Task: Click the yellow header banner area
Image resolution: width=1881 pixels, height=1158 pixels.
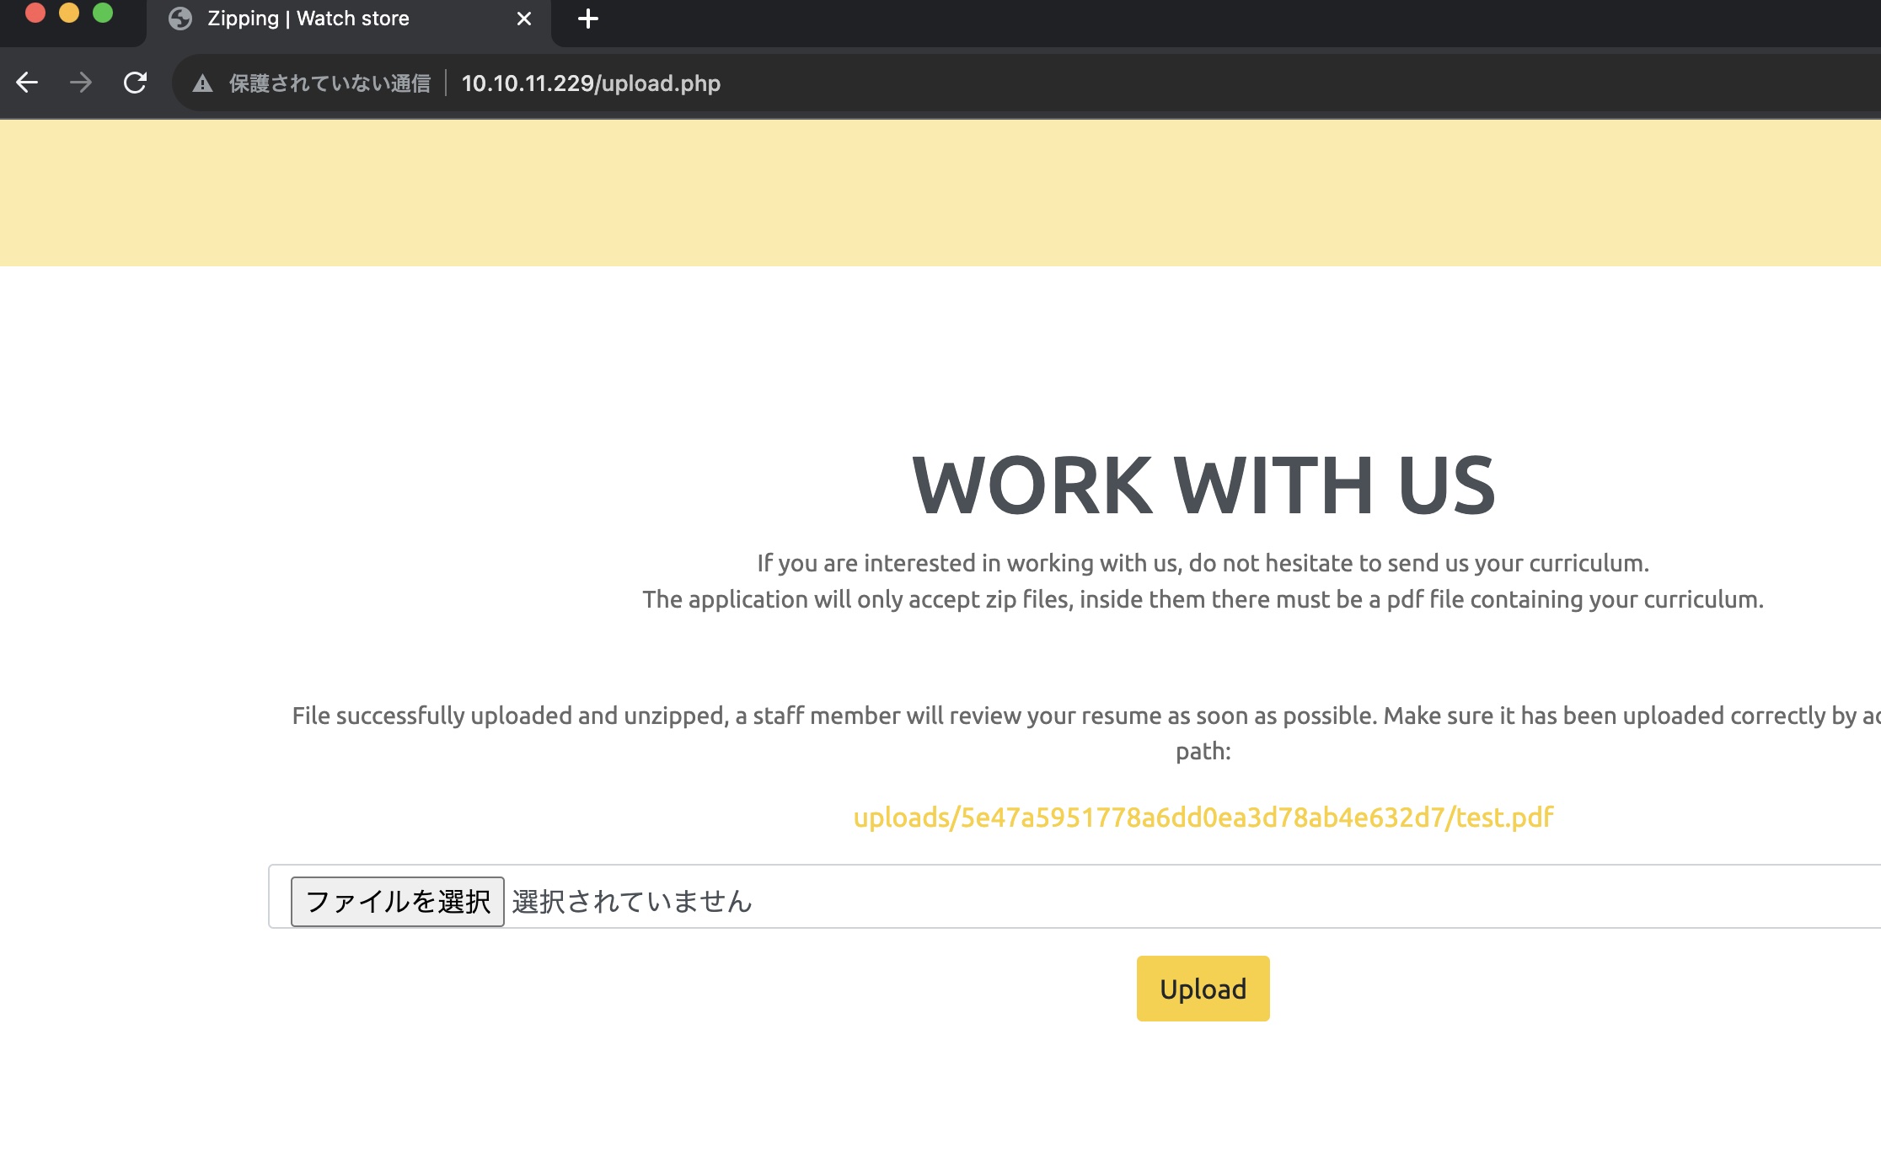Action: point(940,193)
